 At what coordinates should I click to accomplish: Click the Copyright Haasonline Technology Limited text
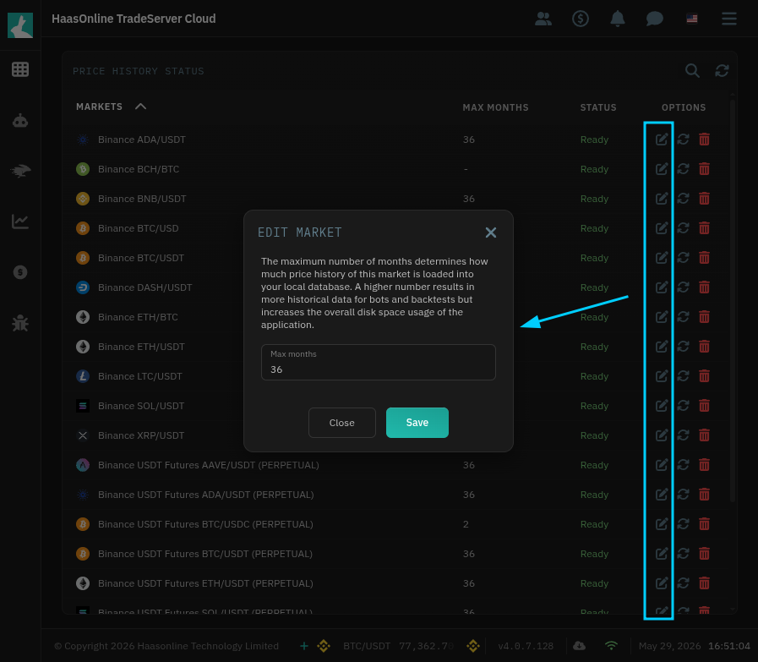166,646
